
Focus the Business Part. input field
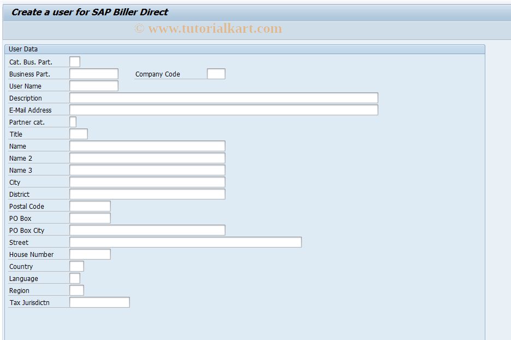click(94, 74)
